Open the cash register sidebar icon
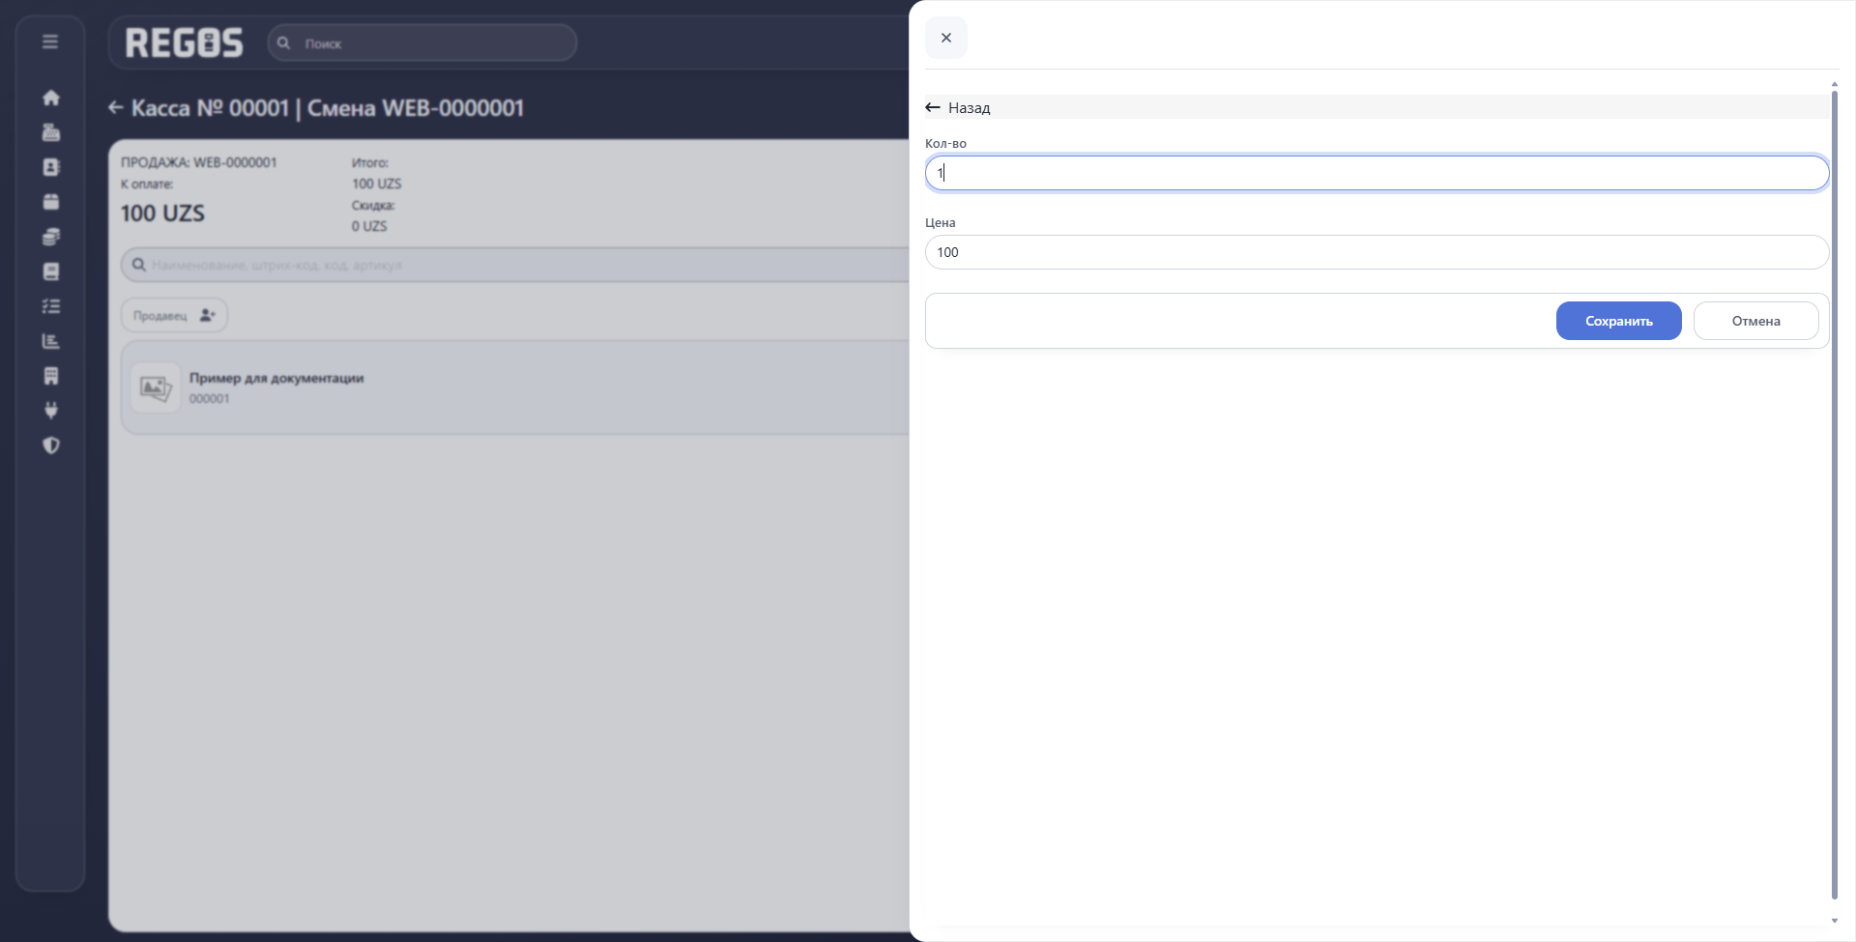The image size is (1856, 942). pyautogui.click(x=51, y=132)
